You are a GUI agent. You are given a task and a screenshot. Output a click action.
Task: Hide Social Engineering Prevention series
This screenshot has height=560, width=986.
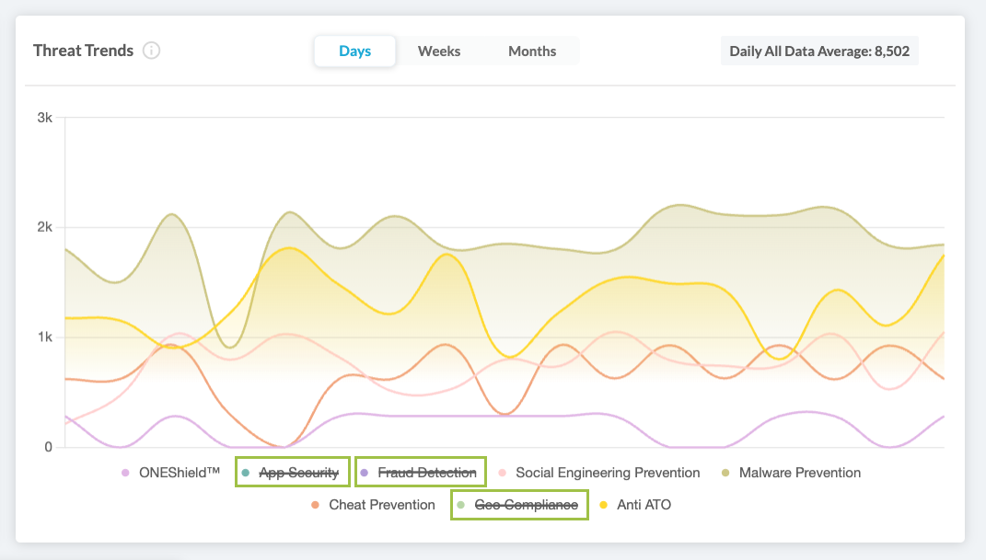click(x=608, y=473)
